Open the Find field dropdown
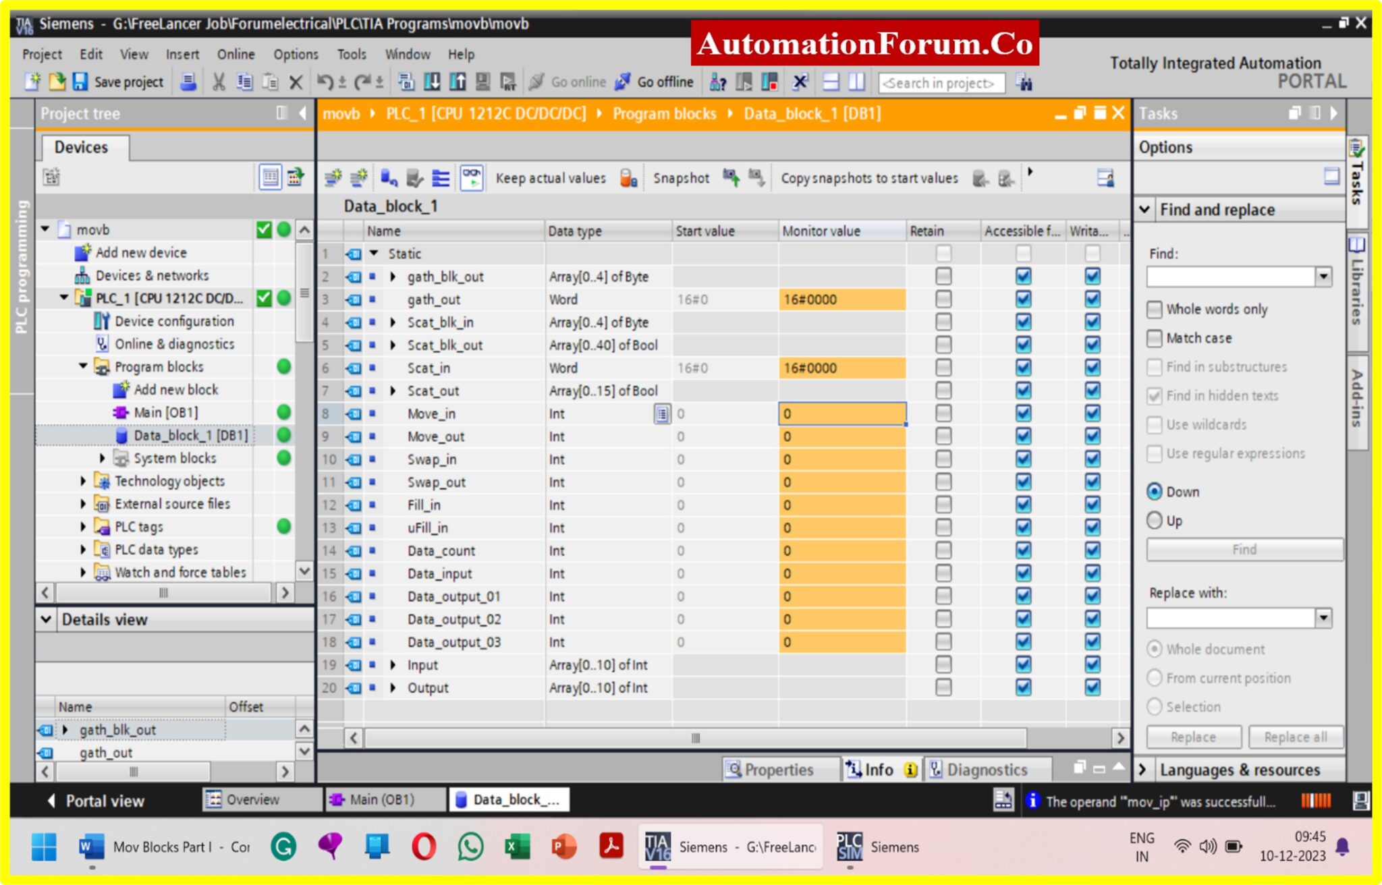The width and height of the screenshot is (1382, 885). 1322,276
